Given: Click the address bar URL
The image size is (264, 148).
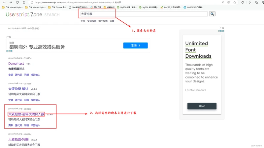Looking at the screenshot, I should click(78, 2).
